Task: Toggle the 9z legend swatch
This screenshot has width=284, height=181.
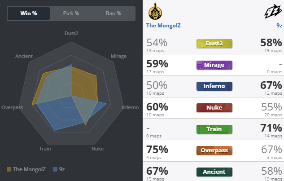Action: 55,169
